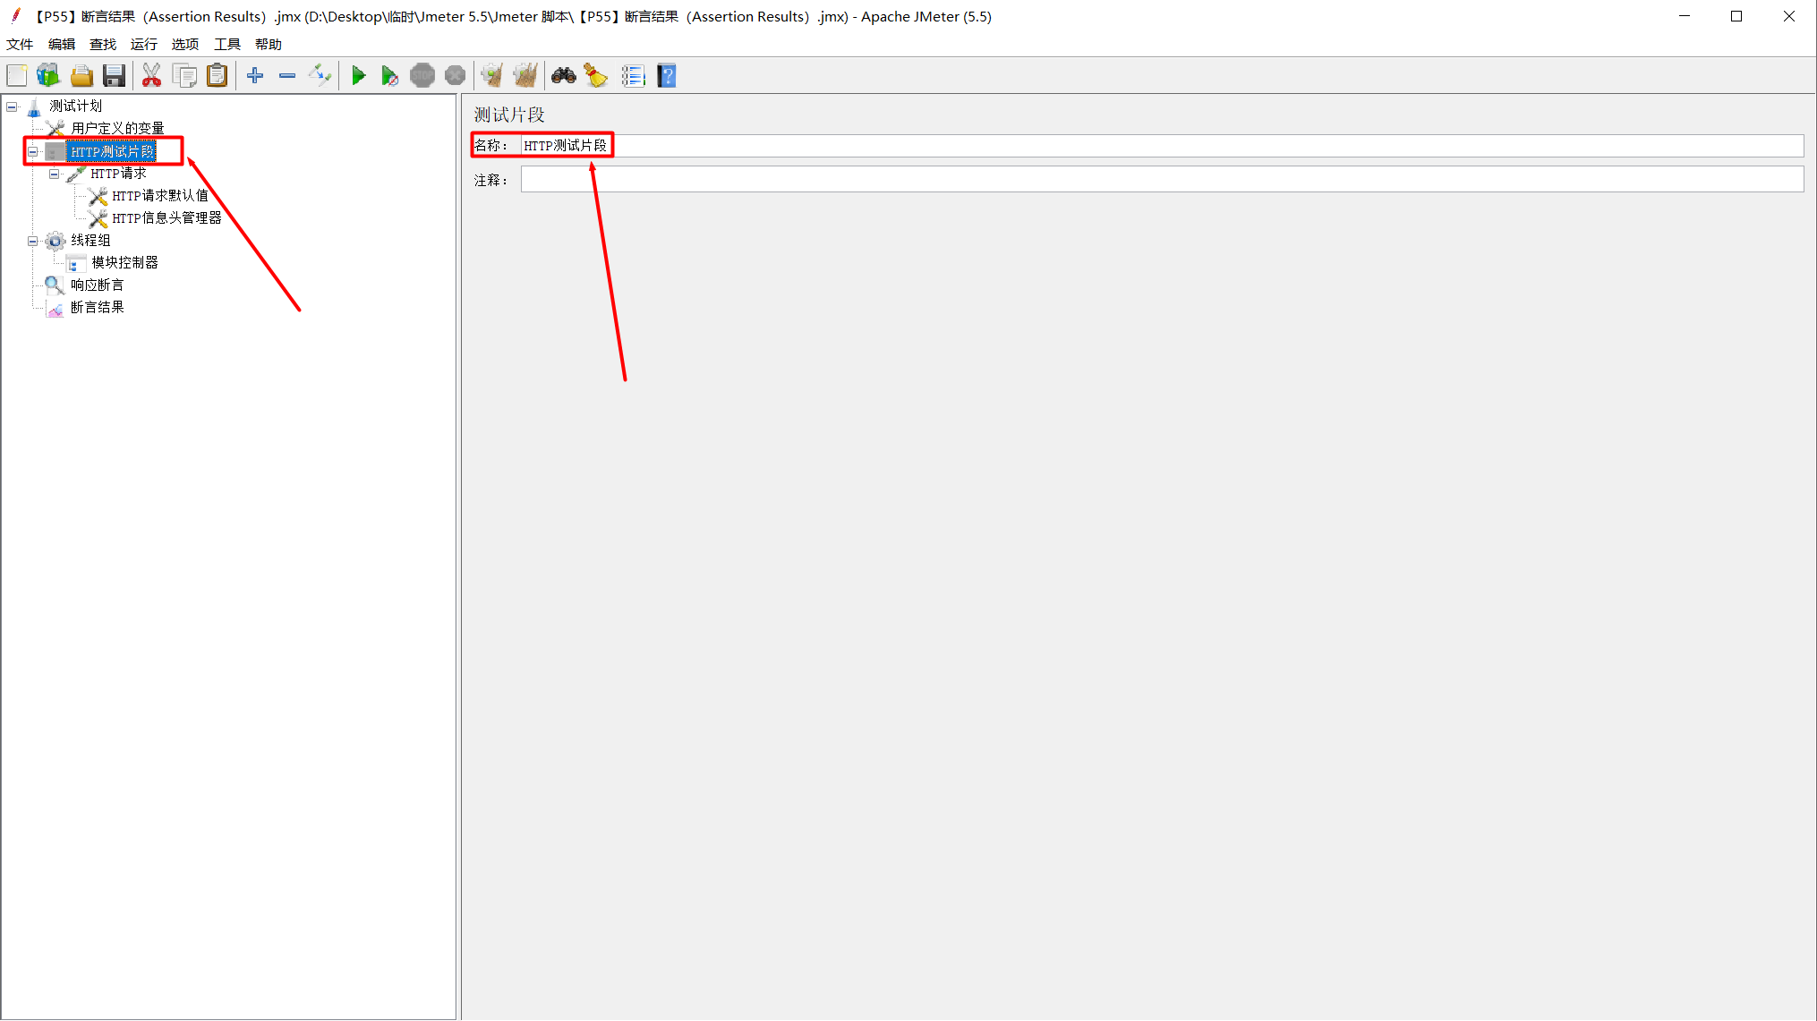The image size is (1817, 1021).
Task: Collapse the 线程组 tree node
Action: (33, 241)
